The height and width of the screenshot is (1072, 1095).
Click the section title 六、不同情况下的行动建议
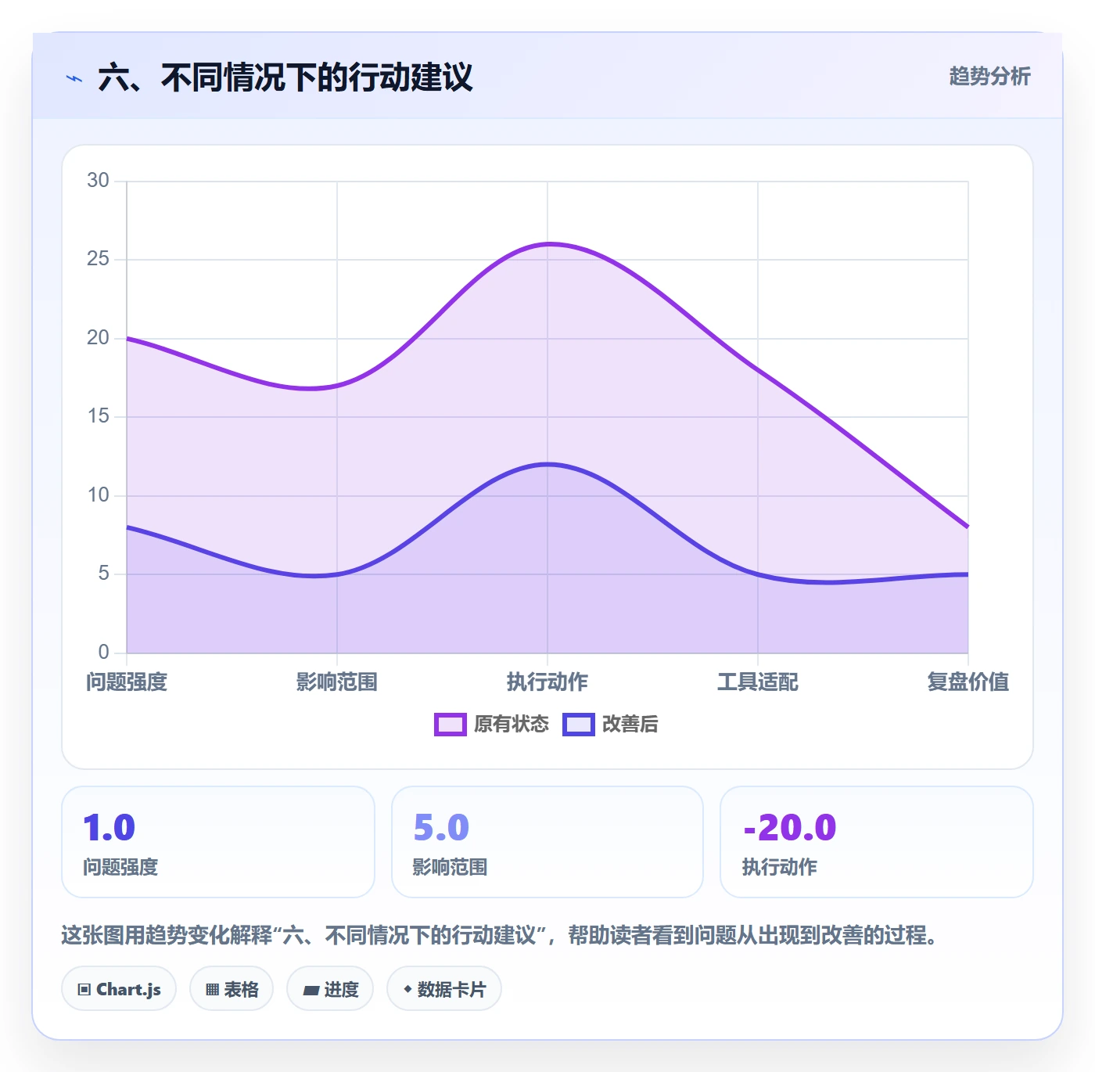point(285,77)
